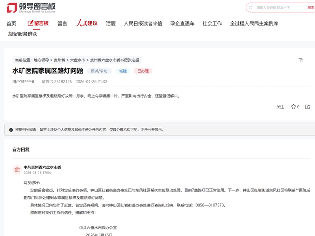This screenshot has width=315, height=236.
Task: Click the 关注 follow button
Action: (x=280, y=107)
